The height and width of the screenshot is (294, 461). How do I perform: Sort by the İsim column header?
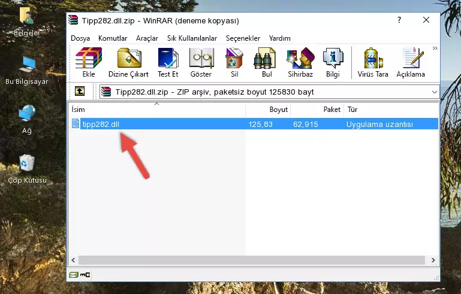(x=157, y=110)
